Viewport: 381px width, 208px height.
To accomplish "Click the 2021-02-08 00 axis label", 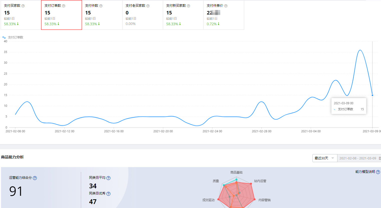I will point(15,131).
